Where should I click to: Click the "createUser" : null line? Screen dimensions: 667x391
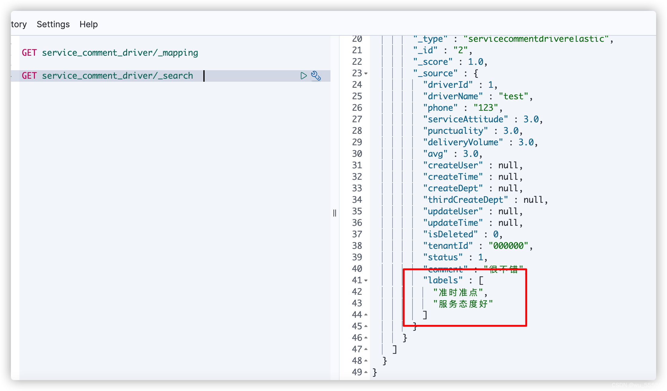pos(473,165)
